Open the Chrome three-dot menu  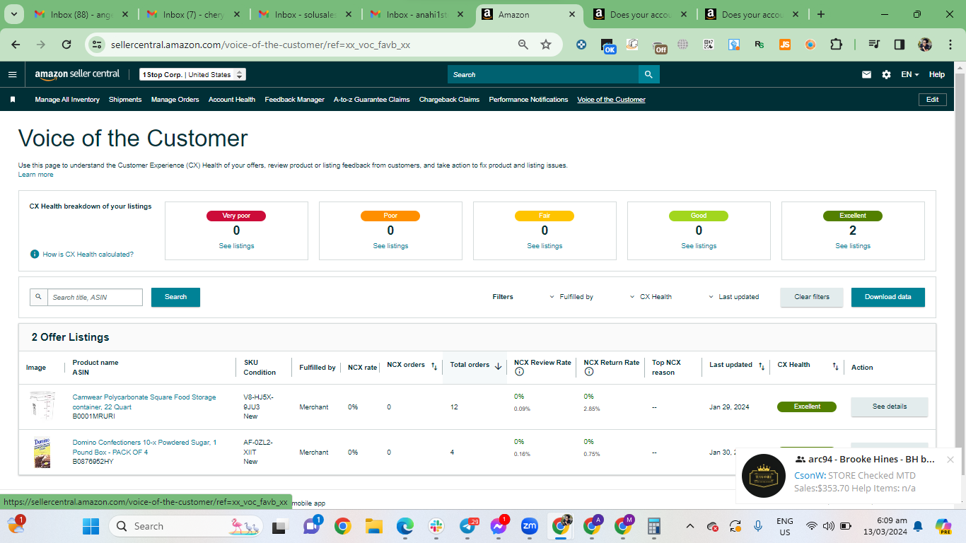949,45
